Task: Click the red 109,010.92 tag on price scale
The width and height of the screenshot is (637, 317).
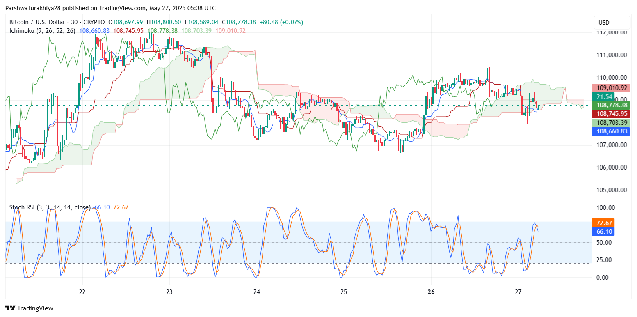Action: pos(611,88)
